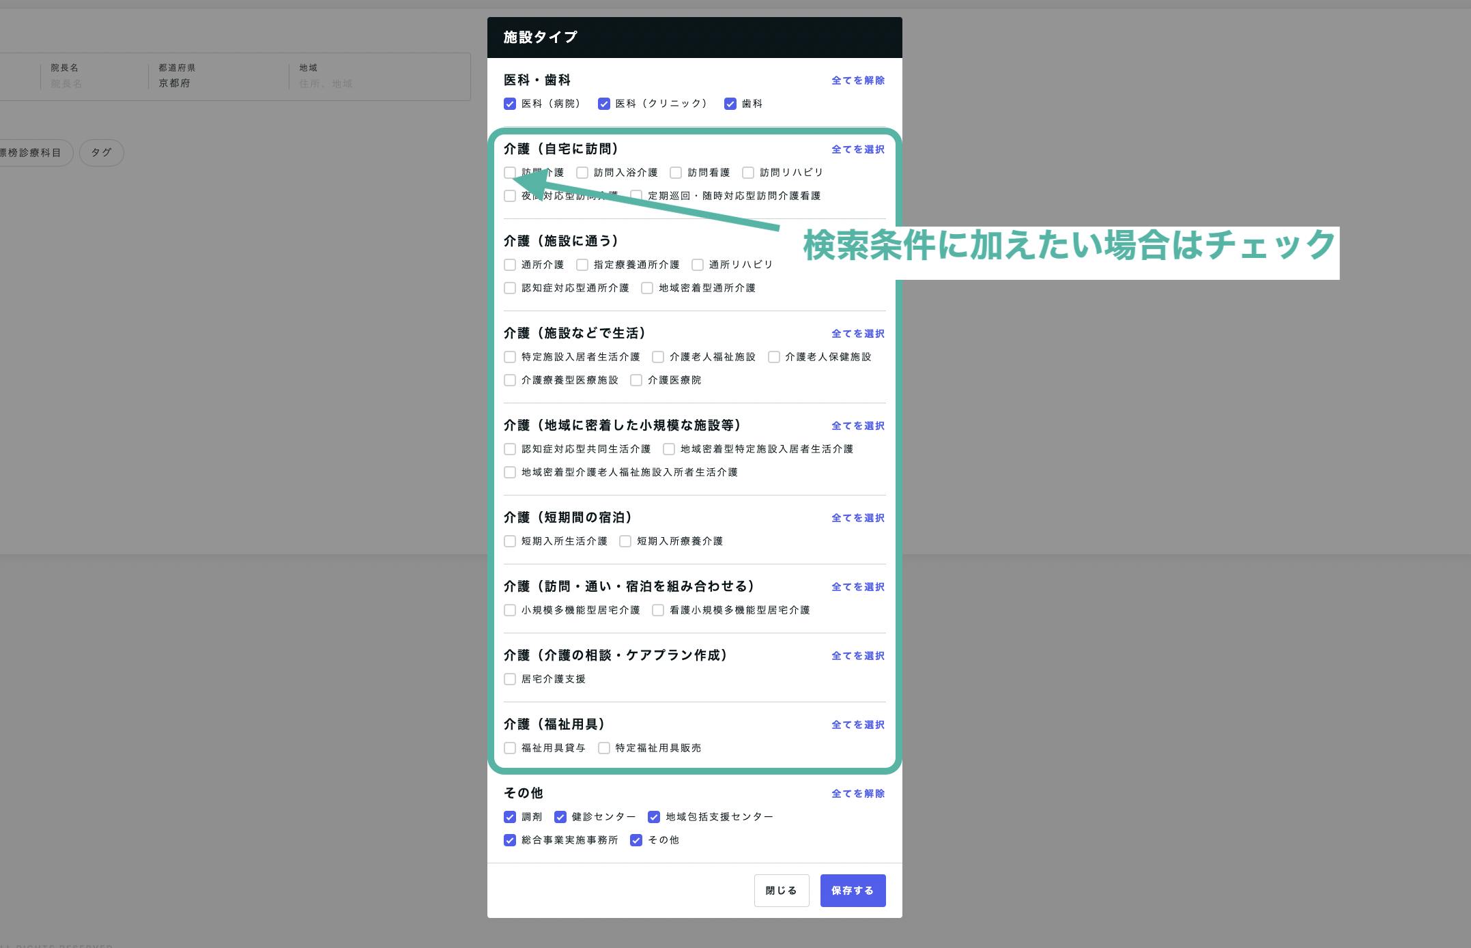This screenshot has width=1471, height=948.
Task: Click 全てを選択 for 介護（介護の相談・ケアプラン作成）
Action: [858, 656]
